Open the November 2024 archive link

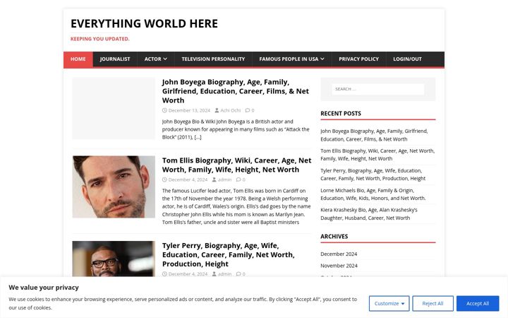[x=339, y=266]
